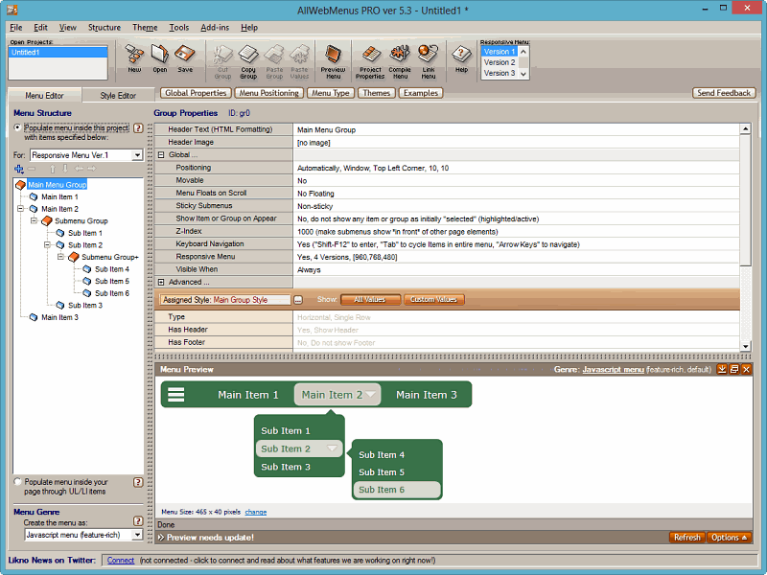Click the Link Menu toolbar icon

click(429, 58)
